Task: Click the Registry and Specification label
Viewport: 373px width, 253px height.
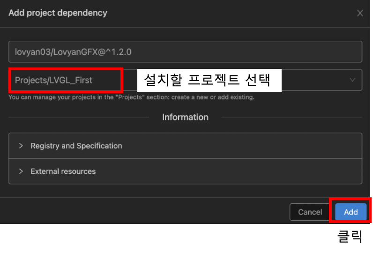Action: coord(76,146)
